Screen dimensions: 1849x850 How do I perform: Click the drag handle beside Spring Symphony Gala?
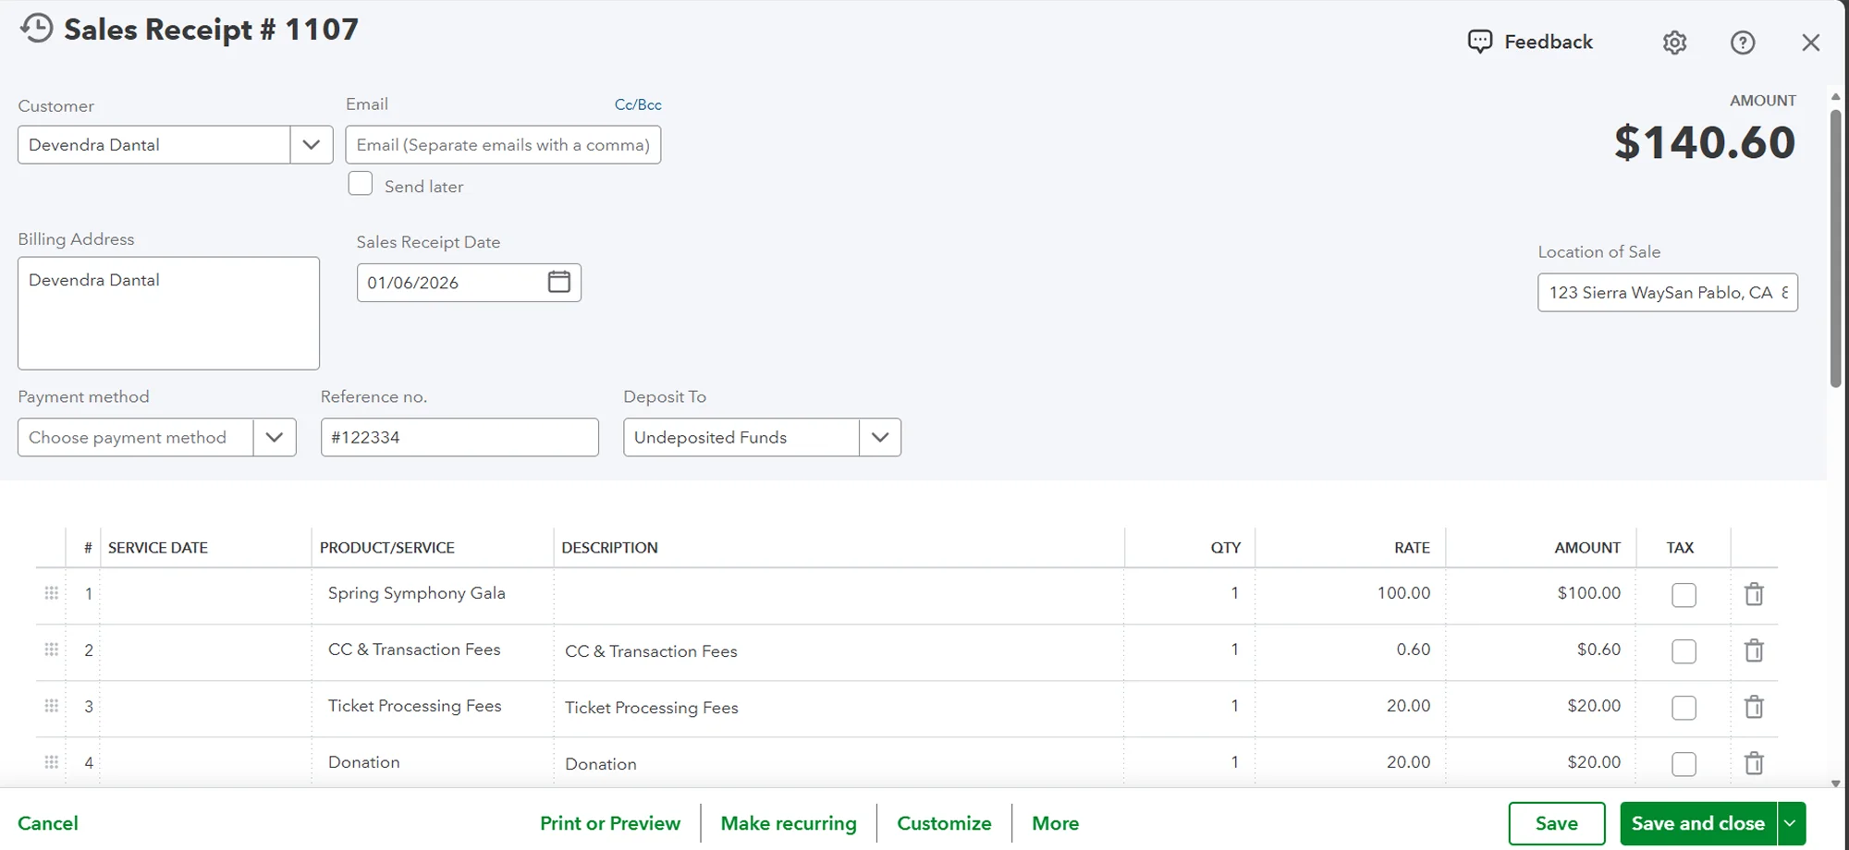pos(52,593)
